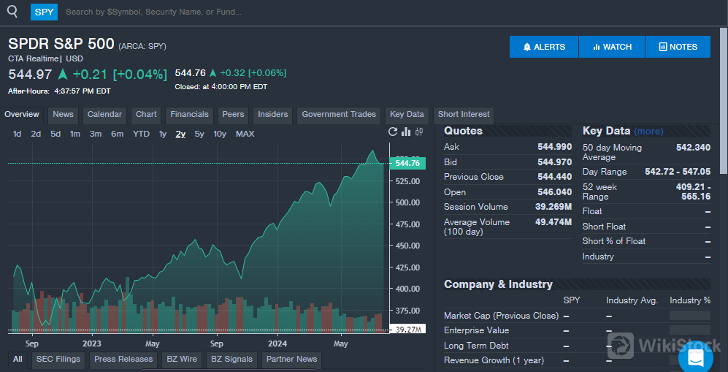
Task: Refresh the price chart
Action: (x=393, y=132)
